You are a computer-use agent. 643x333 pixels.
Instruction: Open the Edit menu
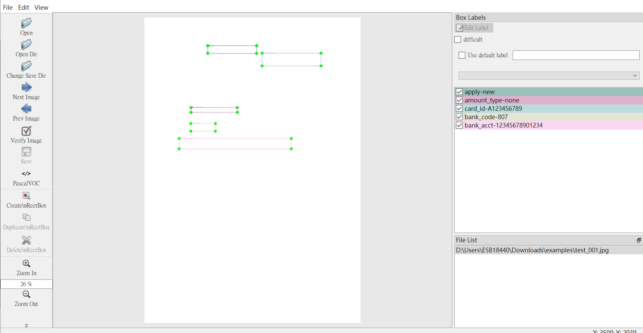point(23,7)
